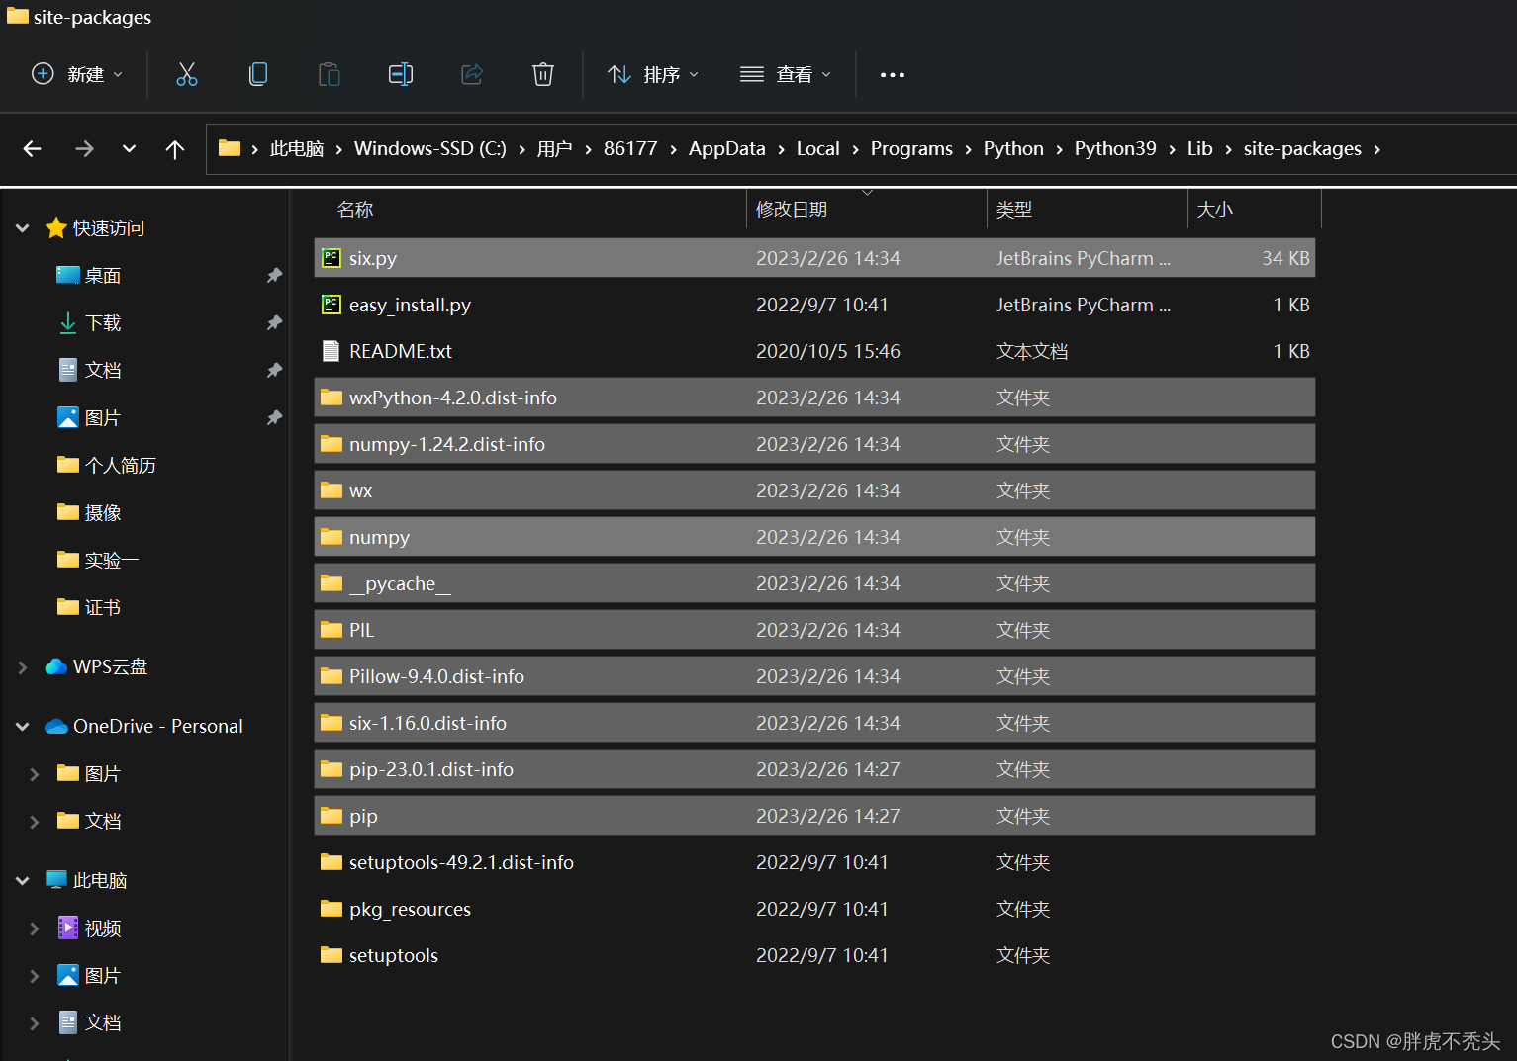Screen dimensions: 1517x1061
Task: Go forward with the right arrow
Action: [x=84, y=149]
